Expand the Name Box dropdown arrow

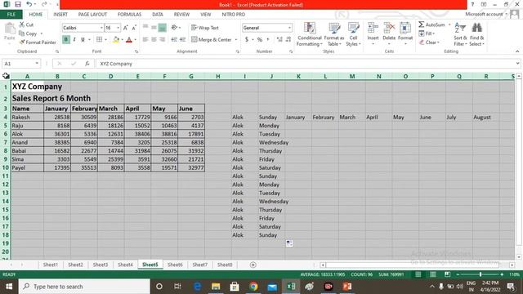(x=37, y=64)
